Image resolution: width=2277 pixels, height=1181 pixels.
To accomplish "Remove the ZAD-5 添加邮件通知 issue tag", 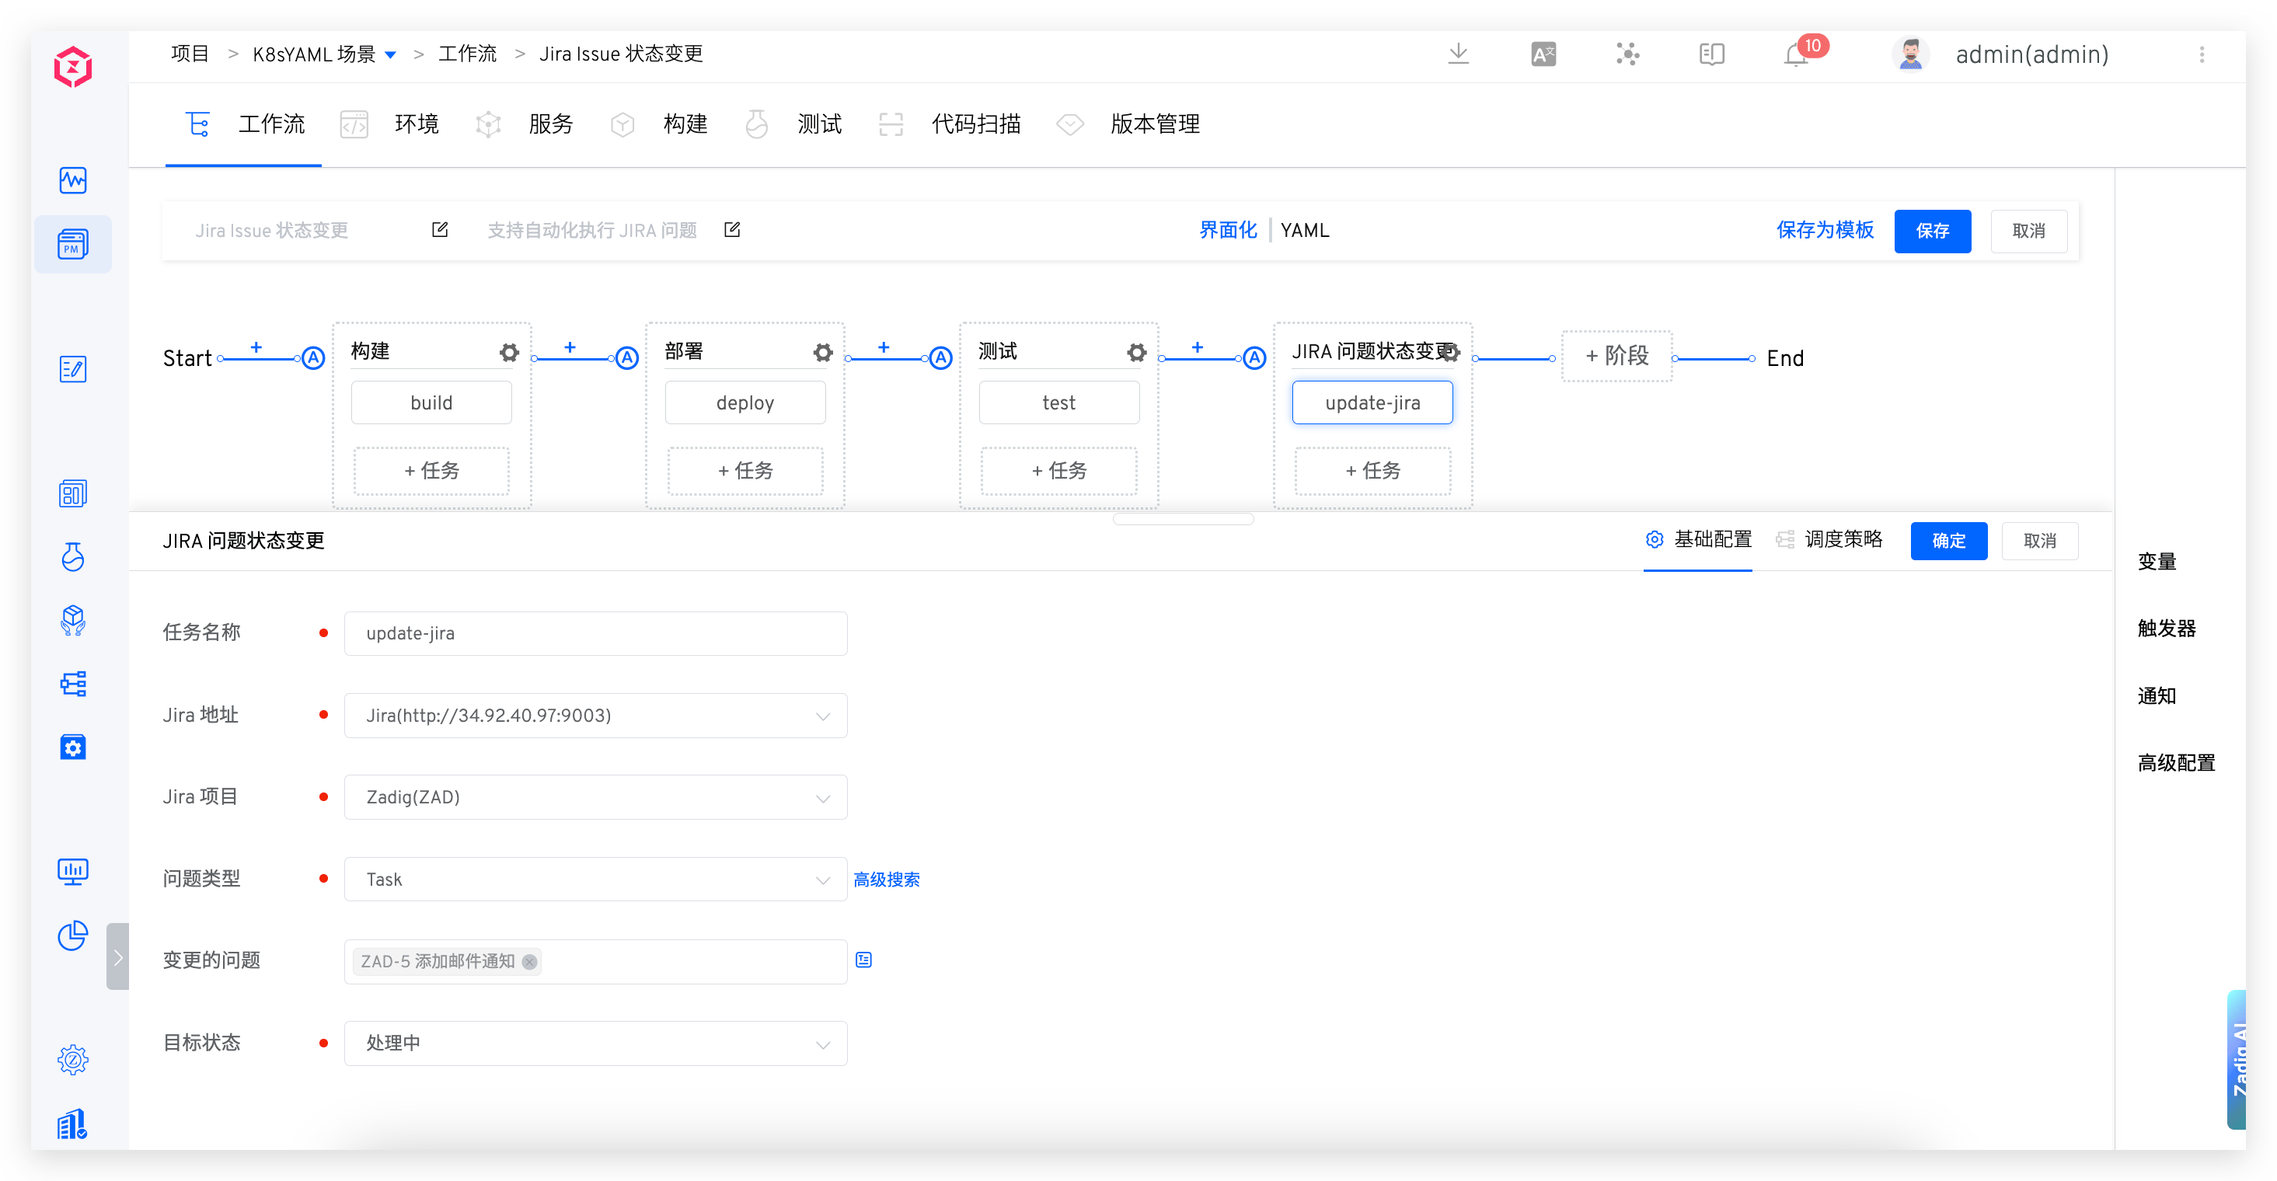I will point(529,962).
